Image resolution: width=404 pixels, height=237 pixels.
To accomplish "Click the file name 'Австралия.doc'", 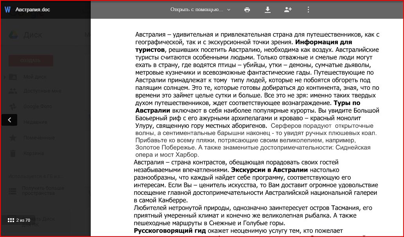I will click(x=33, y=10).
